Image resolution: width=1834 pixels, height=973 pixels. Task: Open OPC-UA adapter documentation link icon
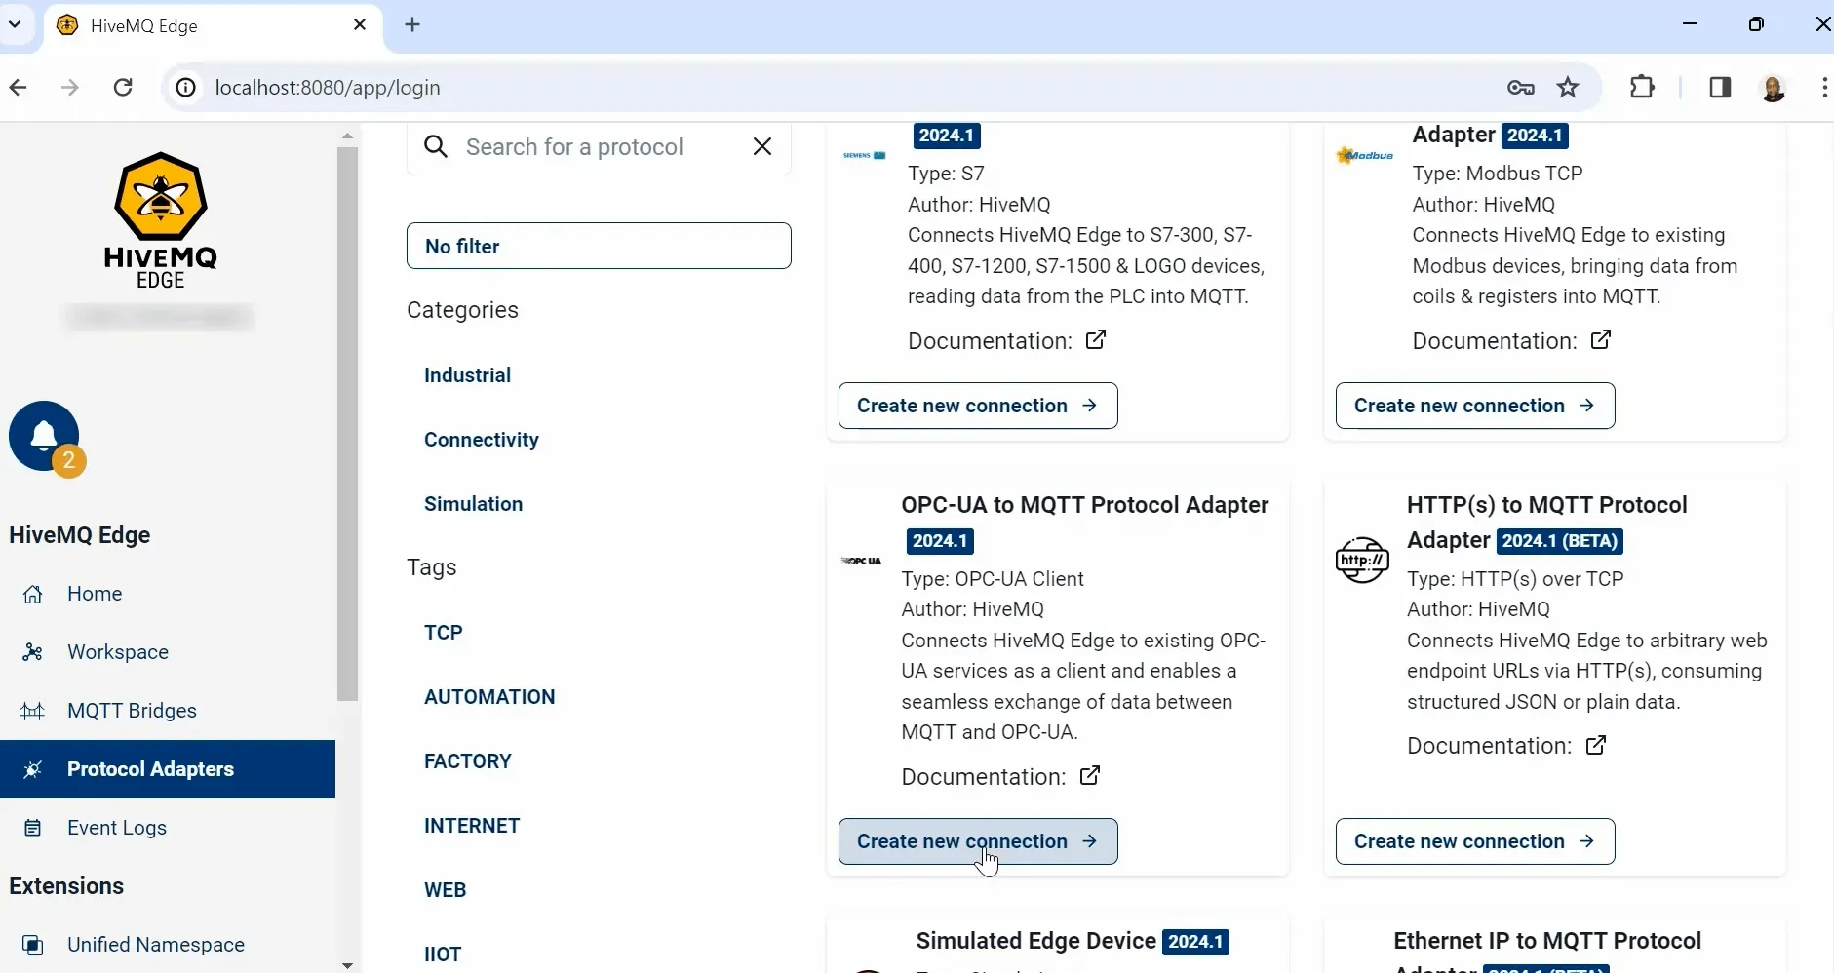click(1090, 775)
